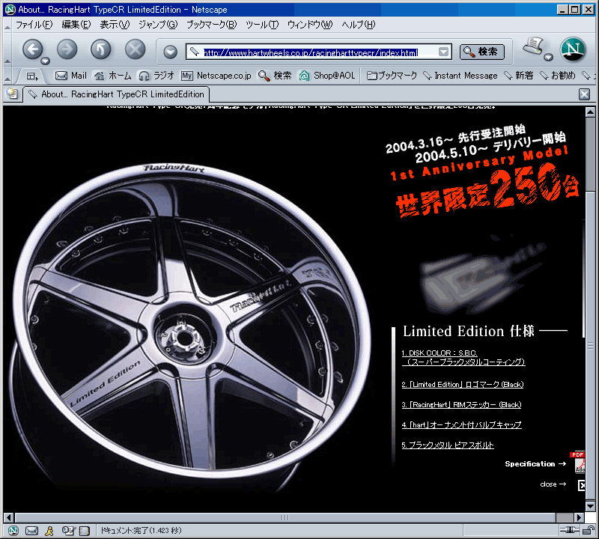This screenshot has height=539, width=599.
Task: Open Navigator from the status bar component icon
Action: [13, 531]
